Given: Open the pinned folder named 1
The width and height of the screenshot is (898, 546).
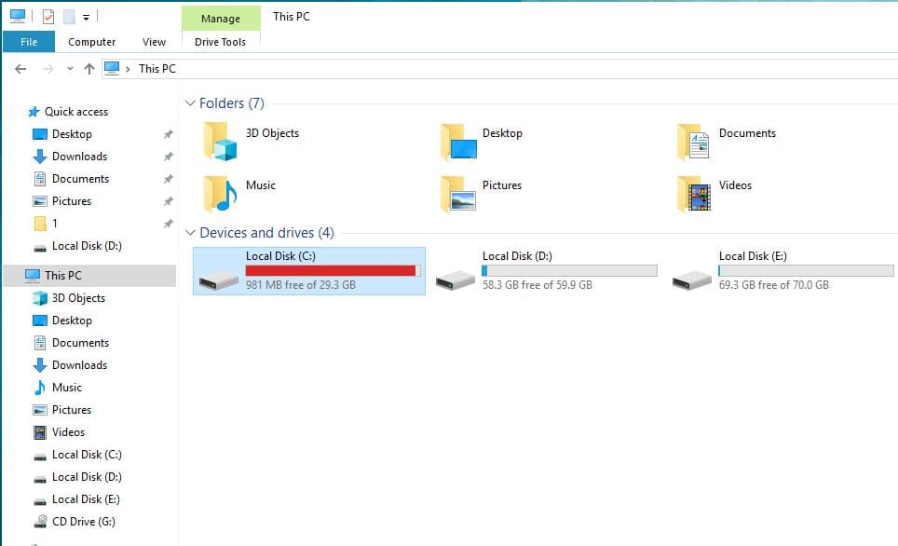Looking at the screenshot, I should [54, 224].
